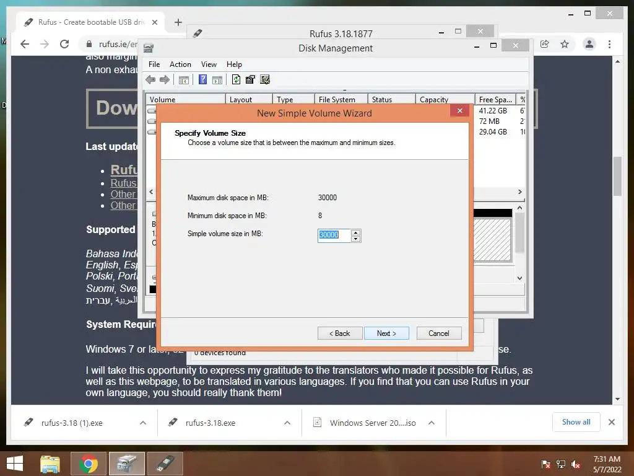Switch to Chrome on the taskbar

pos(89,464)
